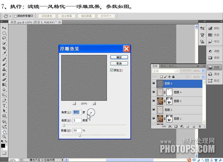
Task: Click 确定 button in emboss dialog
Action: coord(119,57)
